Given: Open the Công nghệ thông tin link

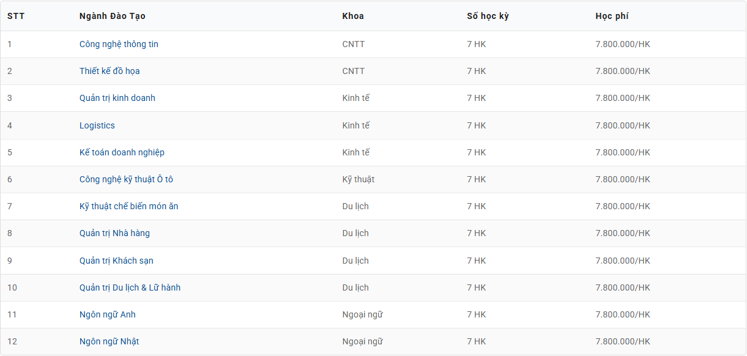Looking at the screenshot, I should [119, 44].
